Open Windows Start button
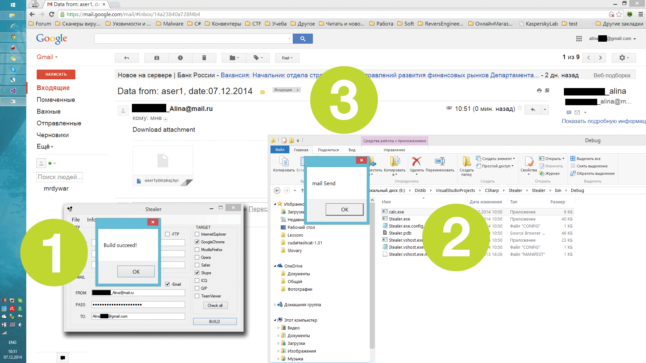 tap(13, 5)
